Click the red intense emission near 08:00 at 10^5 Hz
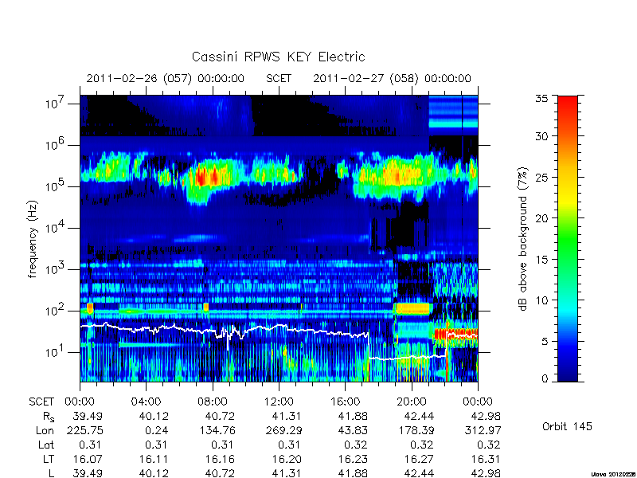Screen dimensions: 637x478 click(x=206, y=177)
